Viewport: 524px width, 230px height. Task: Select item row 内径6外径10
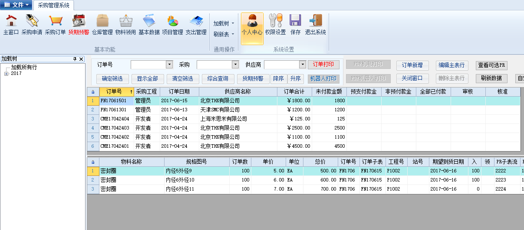tap(306, 180)
